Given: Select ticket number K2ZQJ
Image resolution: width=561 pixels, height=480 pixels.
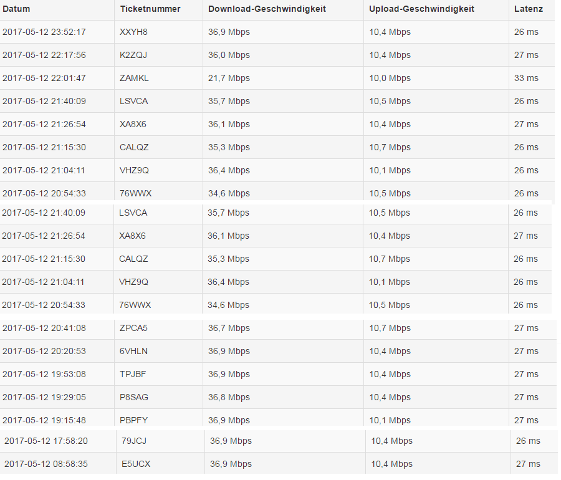Looking at the screenshot, I should [133, 55].
